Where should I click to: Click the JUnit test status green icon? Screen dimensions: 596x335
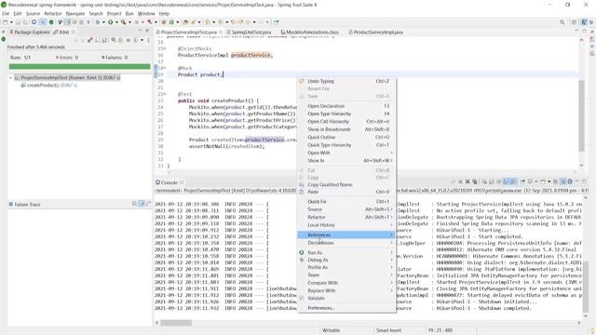point(4,39)
